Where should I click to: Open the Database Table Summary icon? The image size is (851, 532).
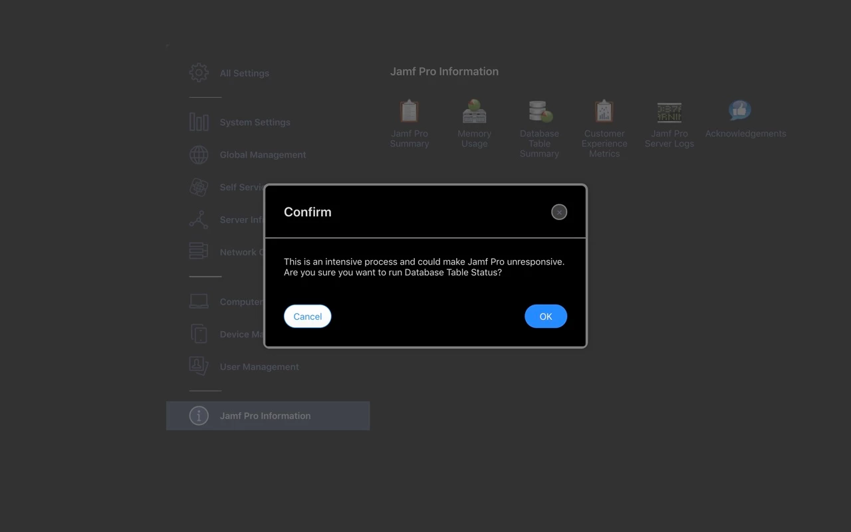pos(540,111)
